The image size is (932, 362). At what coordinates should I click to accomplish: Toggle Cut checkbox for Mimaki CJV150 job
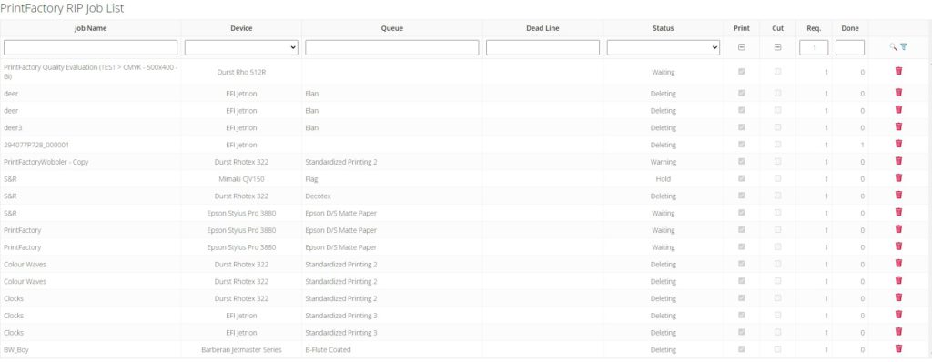[x=777, y=178]
